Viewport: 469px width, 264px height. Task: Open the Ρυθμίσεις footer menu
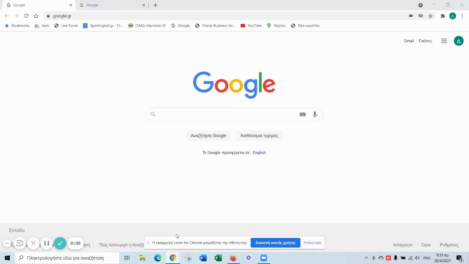tap(449, 245)
